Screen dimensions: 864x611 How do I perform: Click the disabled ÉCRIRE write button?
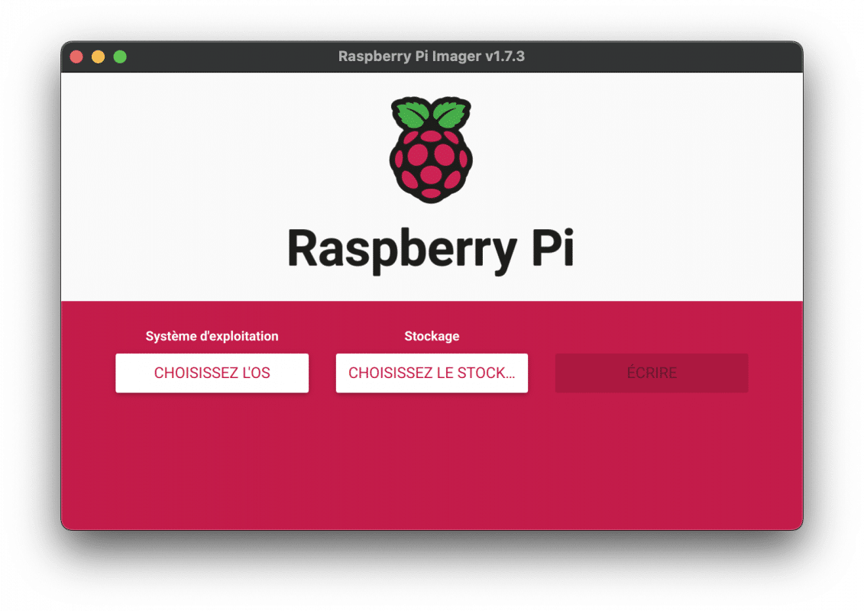[651, 373]
